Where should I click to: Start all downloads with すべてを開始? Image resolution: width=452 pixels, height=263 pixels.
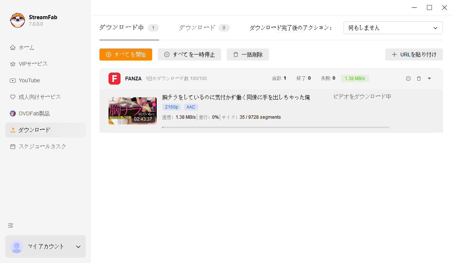coord(126,54)
